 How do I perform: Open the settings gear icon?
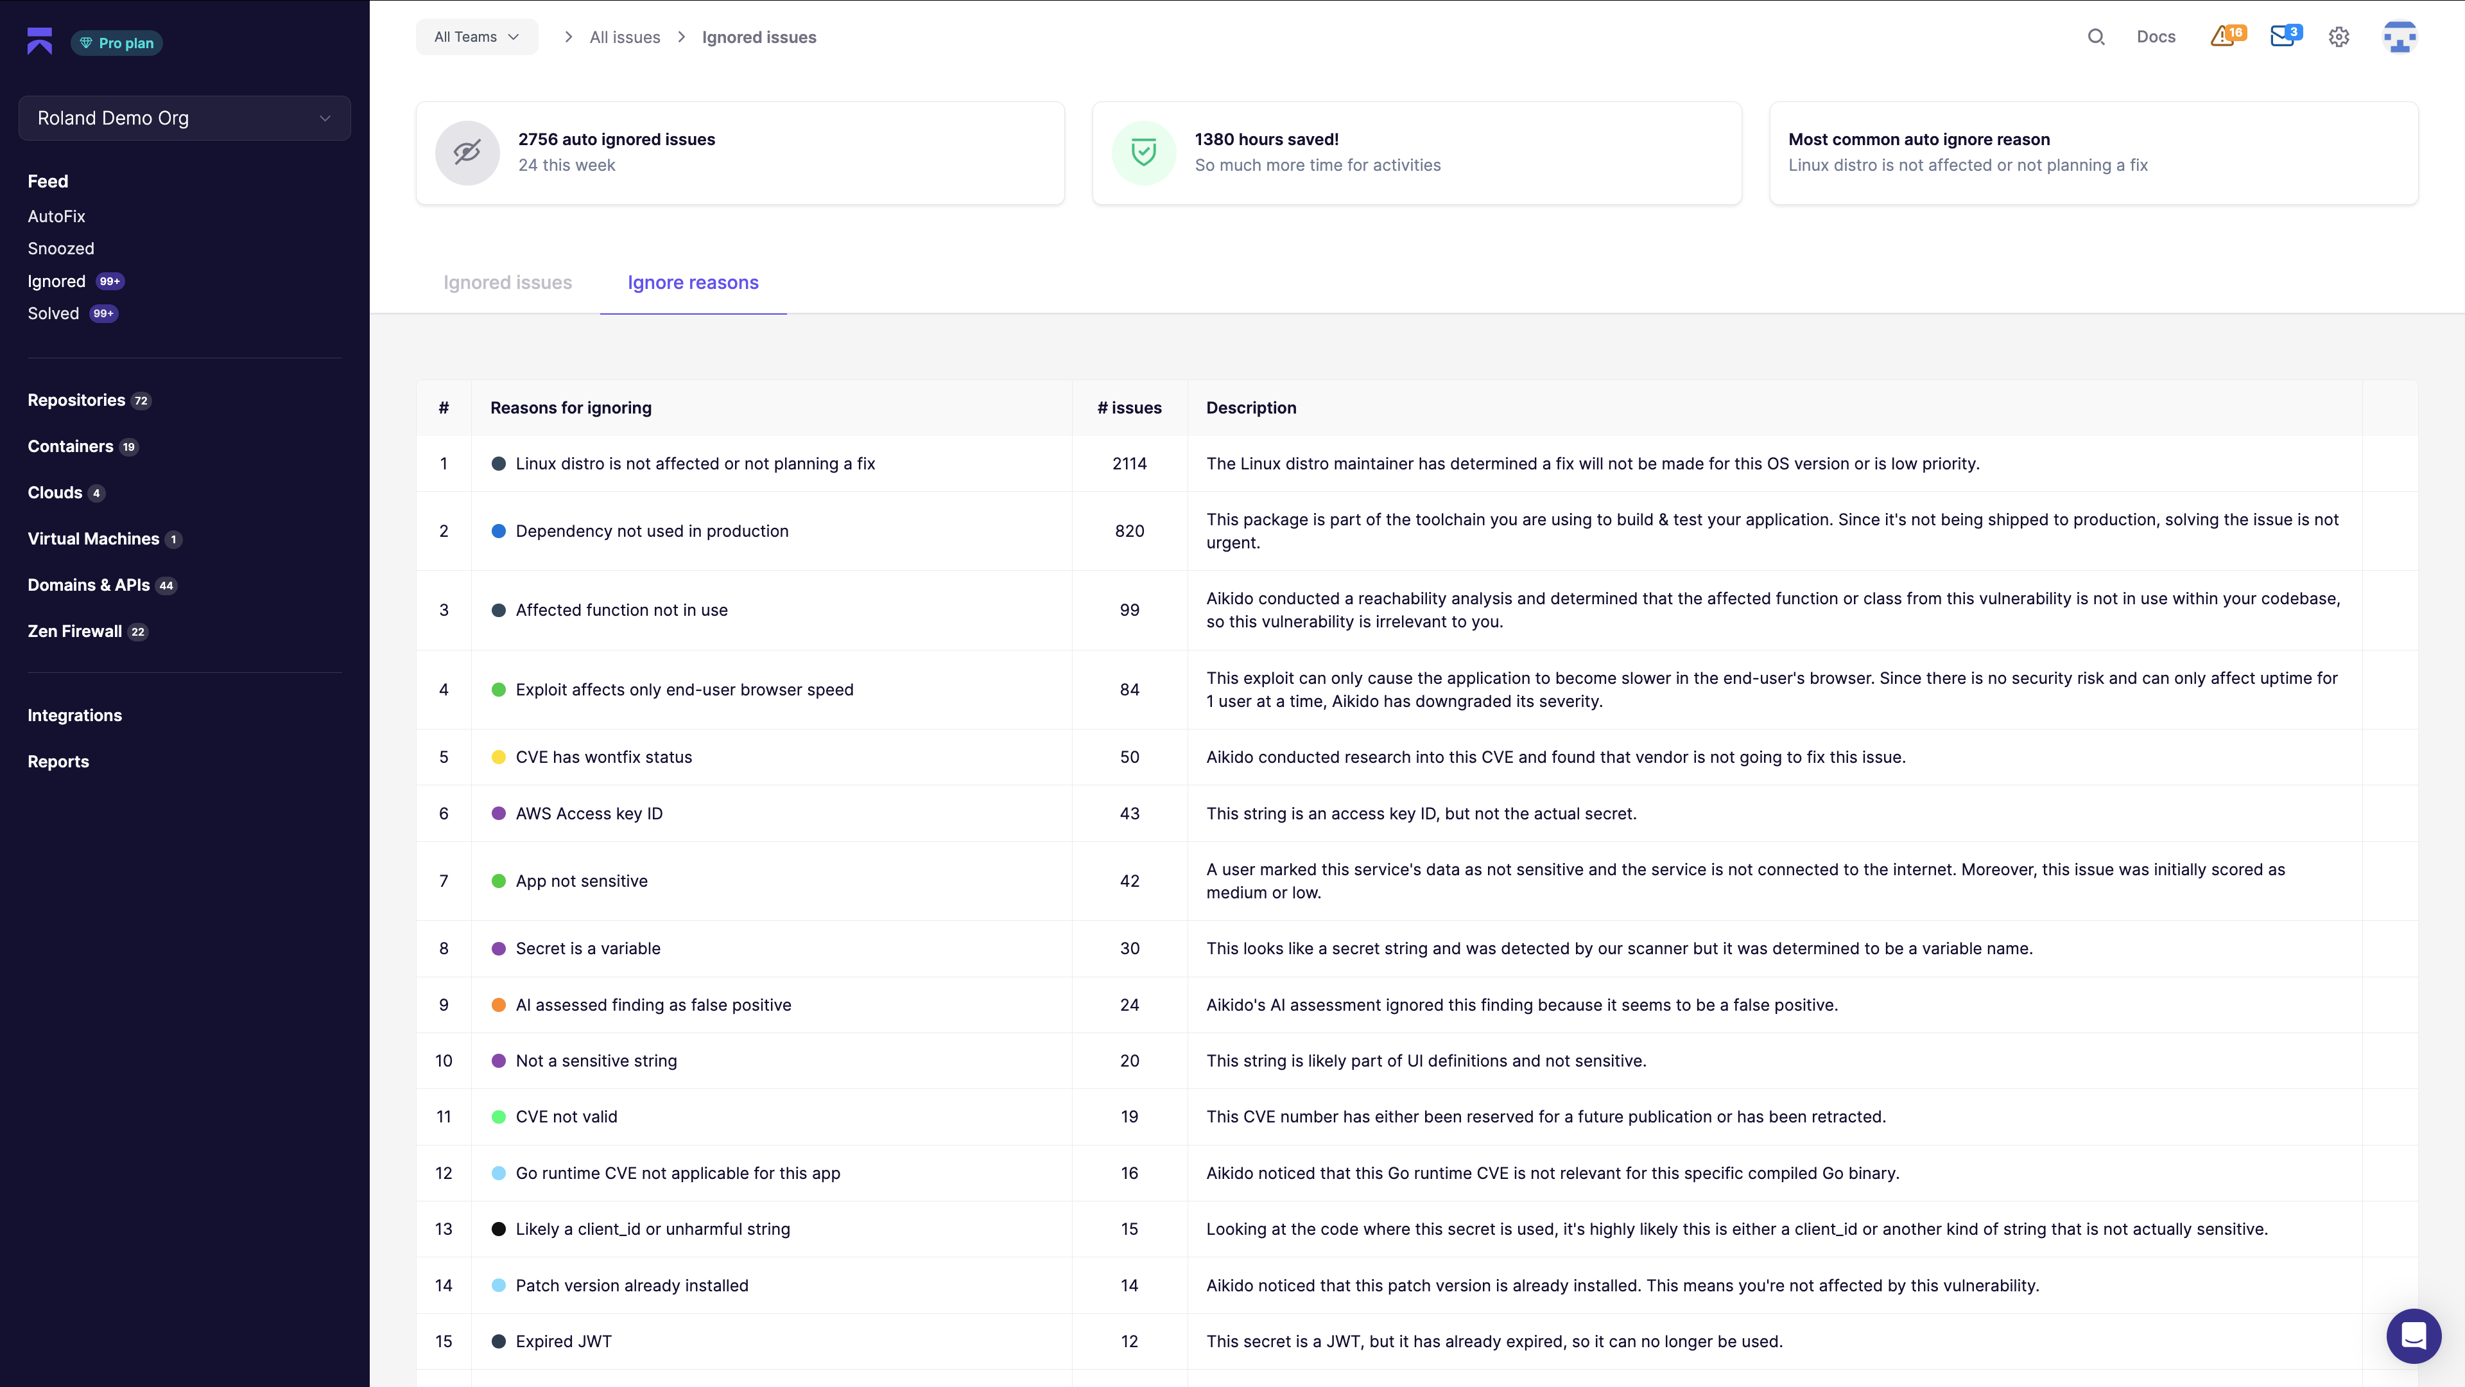2339,37
